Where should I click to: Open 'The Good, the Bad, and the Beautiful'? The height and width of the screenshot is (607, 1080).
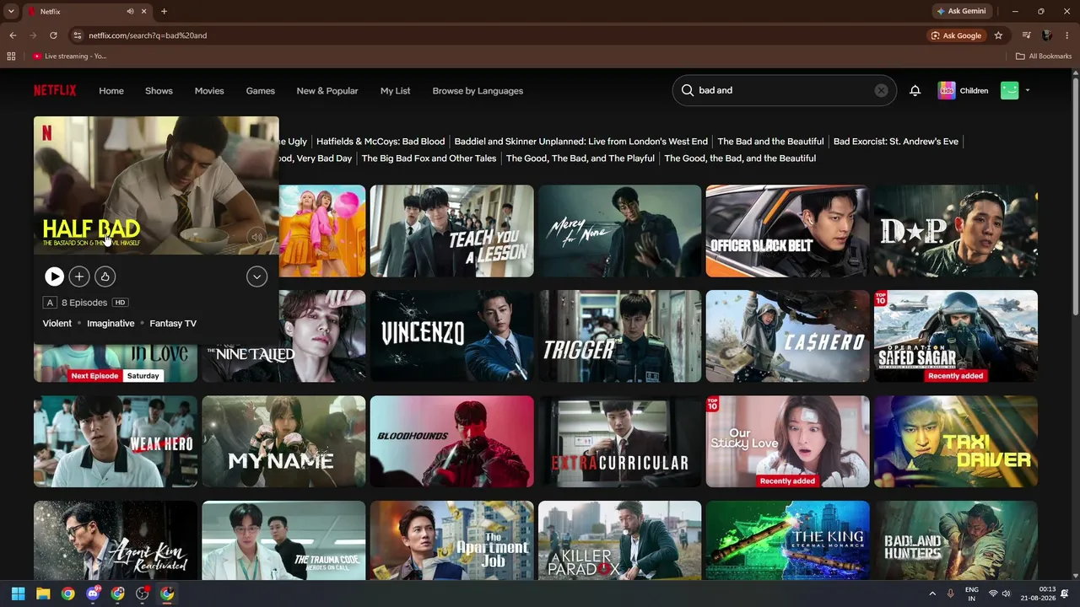coord(740,158)
